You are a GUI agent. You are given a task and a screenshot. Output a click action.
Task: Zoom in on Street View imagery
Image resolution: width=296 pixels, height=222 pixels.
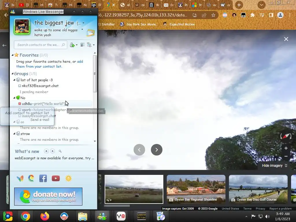[x=286, y=148]
